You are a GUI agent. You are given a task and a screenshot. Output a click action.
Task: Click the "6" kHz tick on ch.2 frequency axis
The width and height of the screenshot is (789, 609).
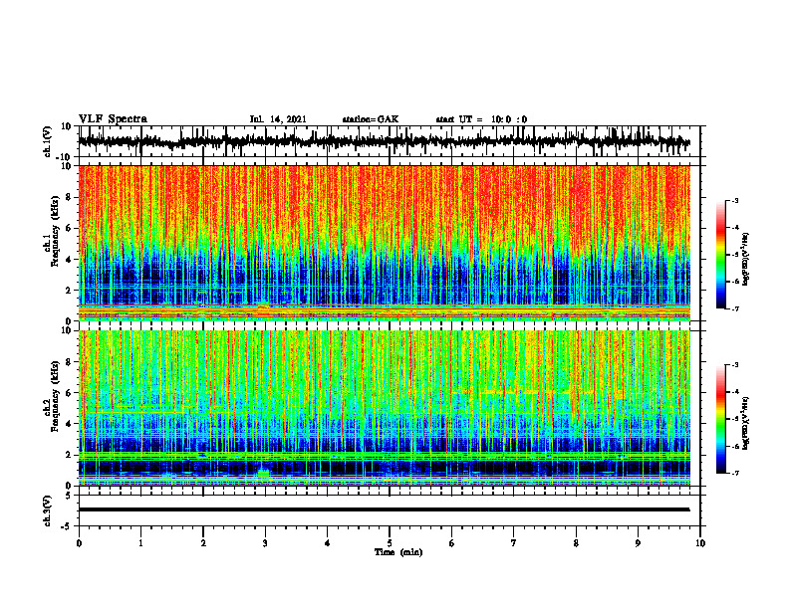69,393
